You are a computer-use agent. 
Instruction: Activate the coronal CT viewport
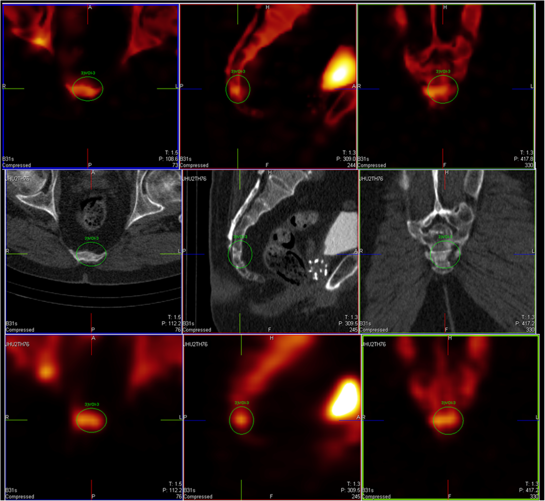click(447, 252)
